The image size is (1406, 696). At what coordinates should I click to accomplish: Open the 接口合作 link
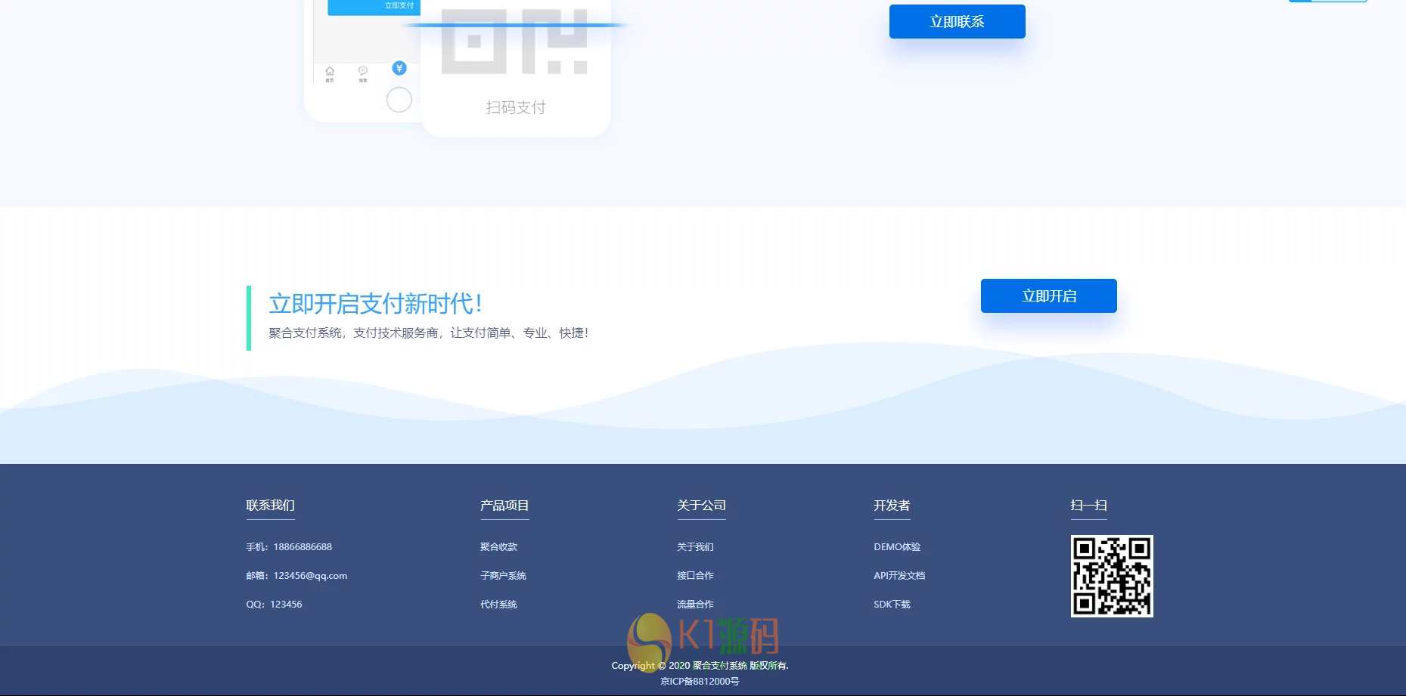click(x=695, y=575)
